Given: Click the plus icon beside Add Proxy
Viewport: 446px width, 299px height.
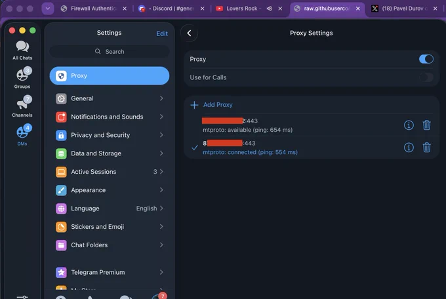Looking at the screenshot, I should click(x=194, y=105).
